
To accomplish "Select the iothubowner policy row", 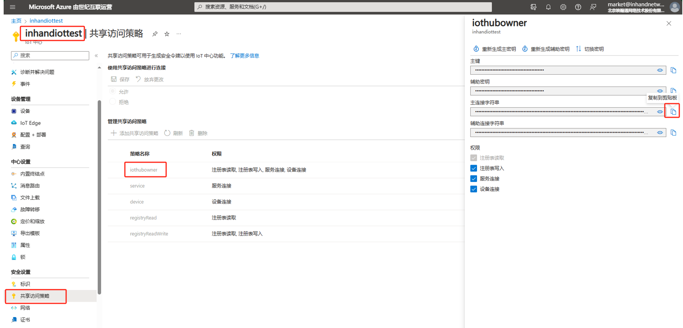I will click(286, 170).
